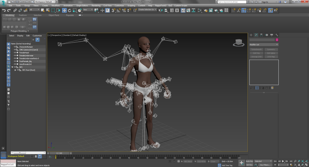Click the Create plus panel tab
Screen dimensions: 309x167
(251, 35)
